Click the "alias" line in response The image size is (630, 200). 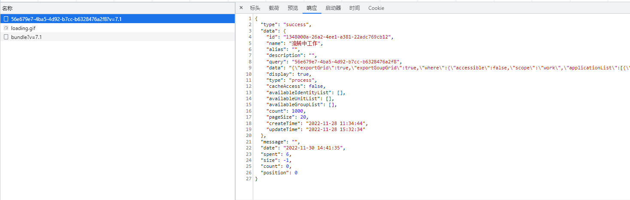[x=283, y=50]
